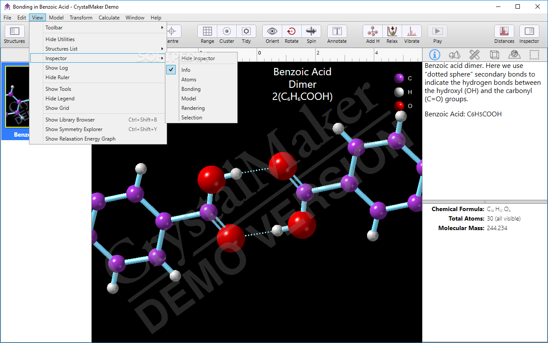The image size is (548, 343).
Task: Open the Edit menu
Action: tap(22, 18)
